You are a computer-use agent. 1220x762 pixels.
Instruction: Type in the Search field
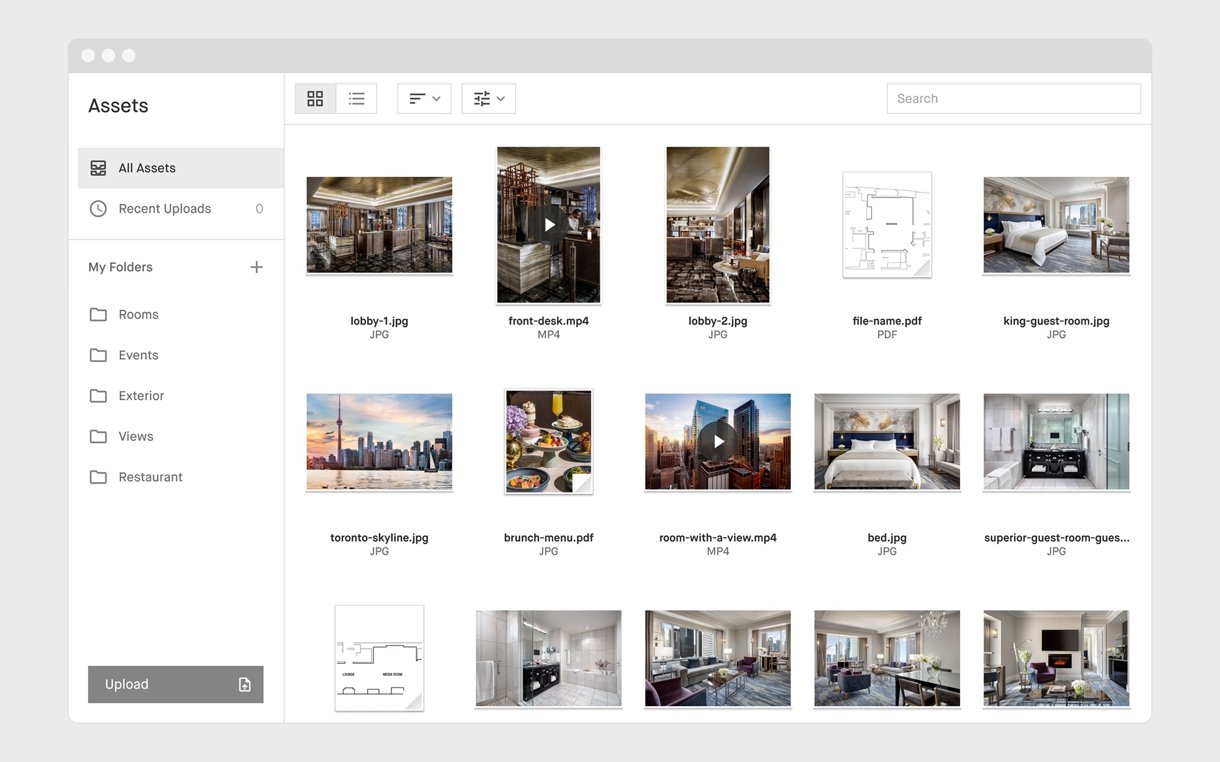(x=1014, y=98)
